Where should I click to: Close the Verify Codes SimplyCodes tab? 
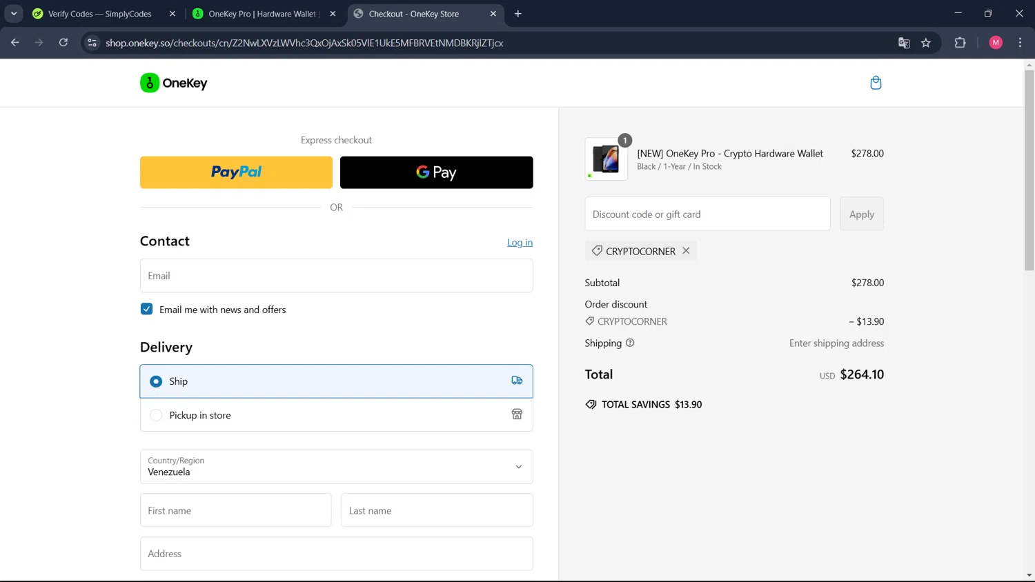coord(172,14)
